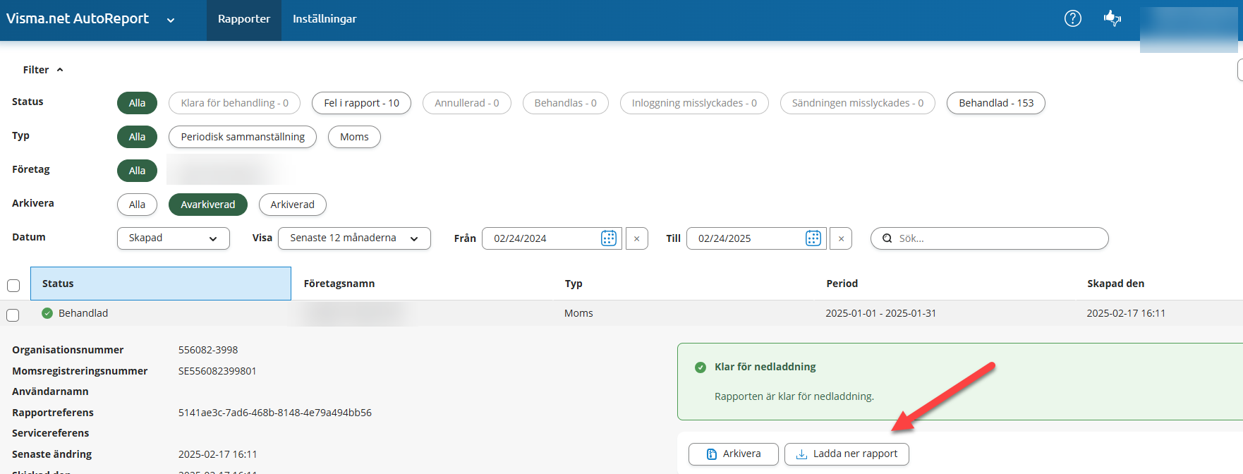Open the Till date calendar picker

pos(813,238)
